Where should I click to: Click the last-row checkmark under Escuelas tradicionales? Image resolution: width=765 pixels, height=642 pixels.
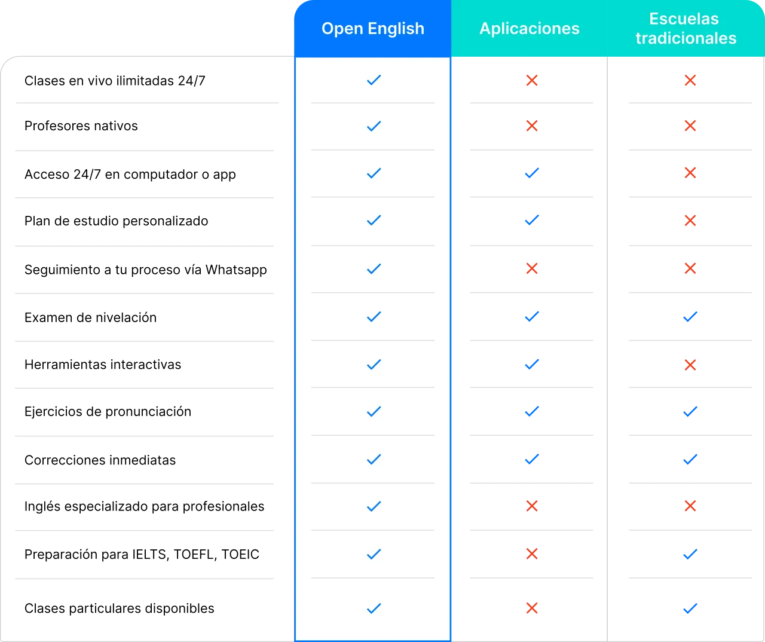point(689,609)
